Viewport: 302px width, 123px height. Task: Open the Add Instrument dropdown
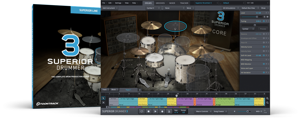110,8
